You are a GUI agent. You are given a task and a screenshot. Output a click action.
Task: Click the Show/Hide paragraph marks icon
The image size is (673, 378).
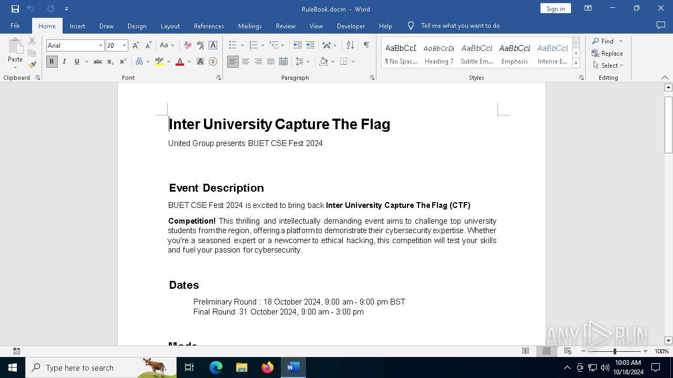tap(366, 45)
